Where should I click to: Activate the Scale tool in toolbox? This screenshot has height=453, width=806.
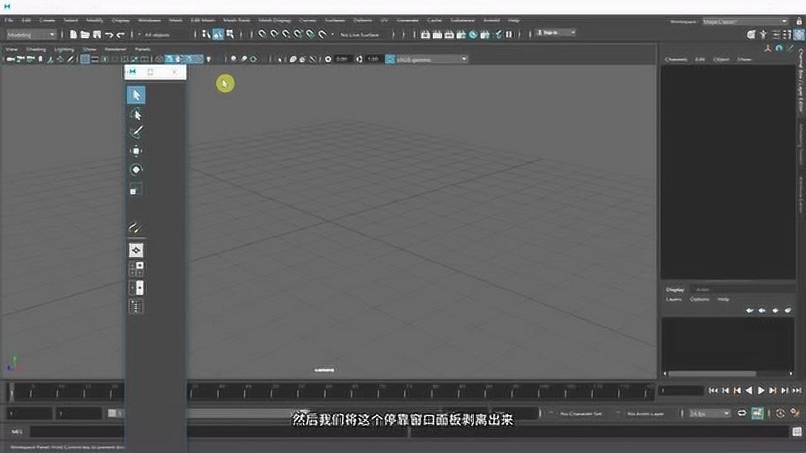pos(136,189)
